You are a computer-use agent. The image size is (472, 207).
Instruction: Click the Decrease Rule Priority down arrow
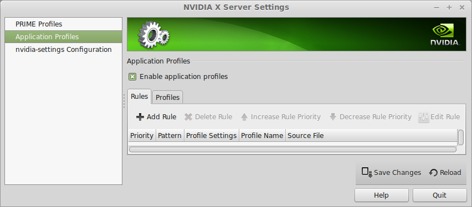point(332,117)
